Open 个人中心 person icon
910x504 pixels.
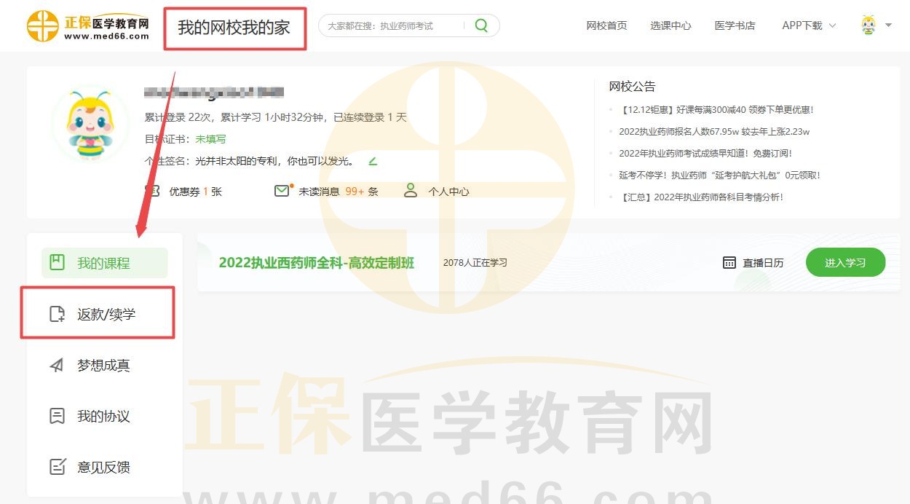pyautogui.click(x=411, y=191)
